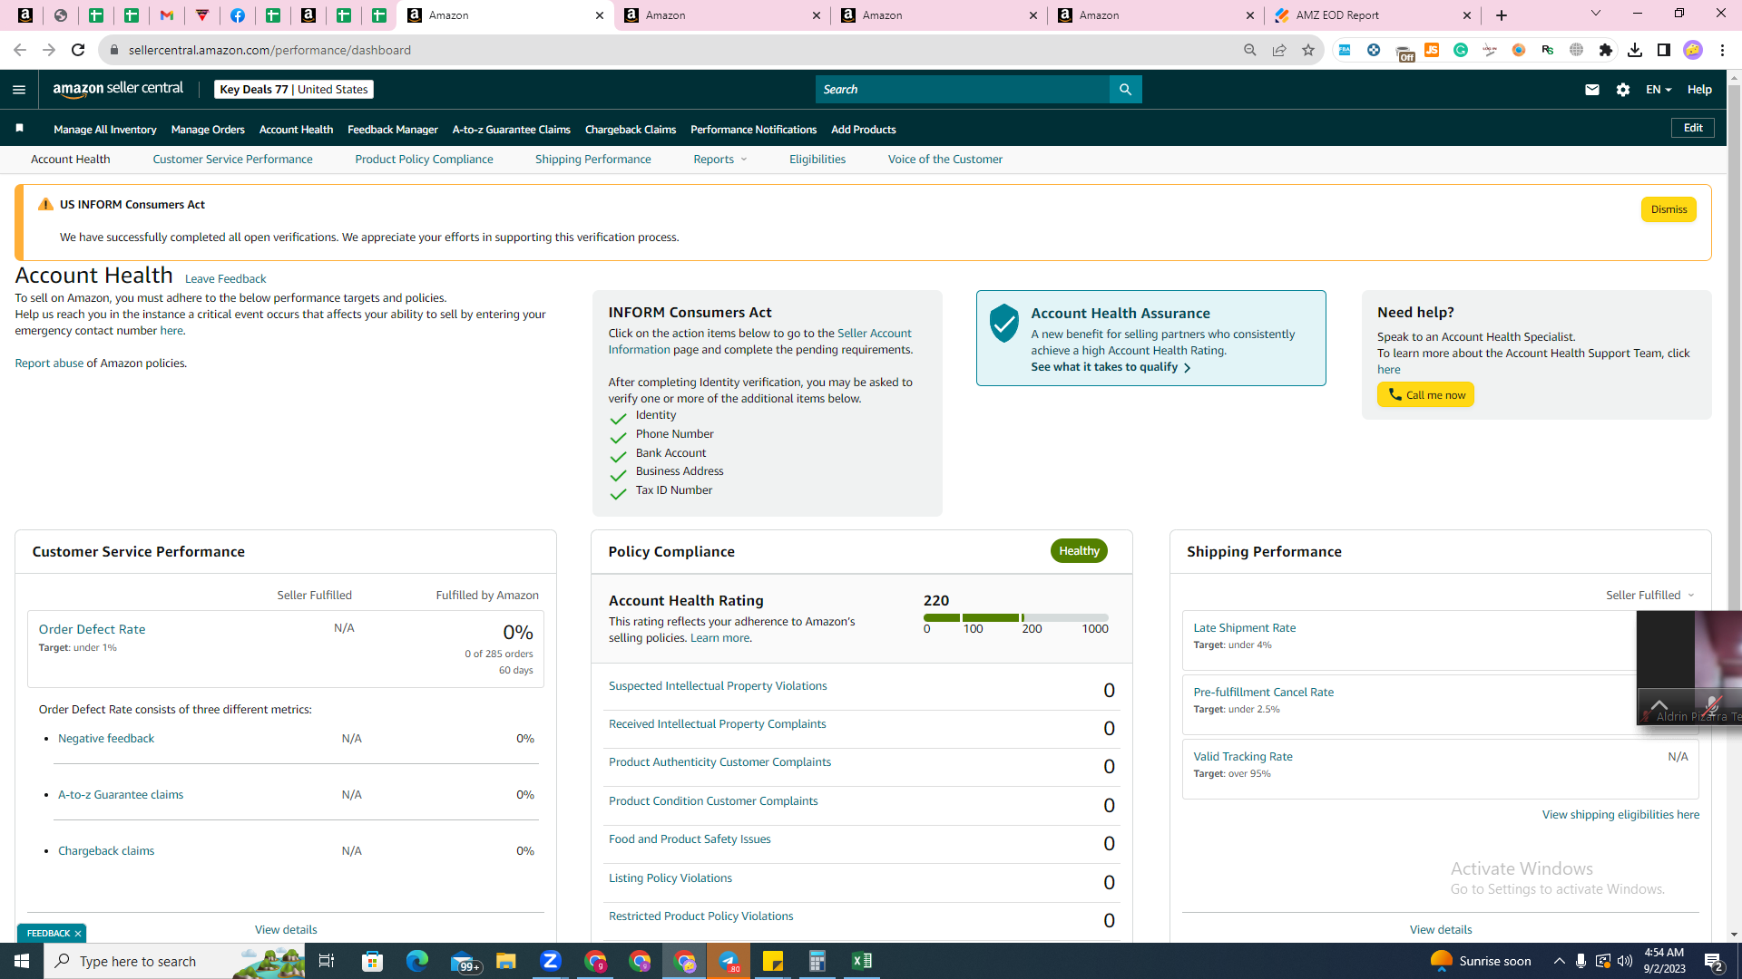Click the Account Health Rating progress bar
This screenshot has width=1742, height=979.
tap(1016, 617)
